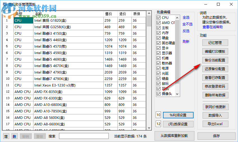This screenshot has width=238, height=142.
Task: Click the 售价 cell showing 1357
Action: tap(111, 85)
